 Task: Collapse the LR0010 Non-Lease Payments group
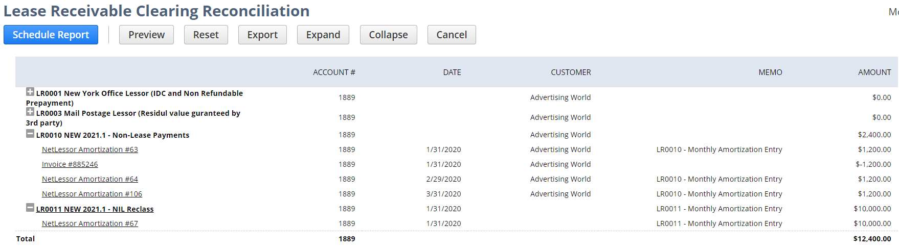[30, 134]
